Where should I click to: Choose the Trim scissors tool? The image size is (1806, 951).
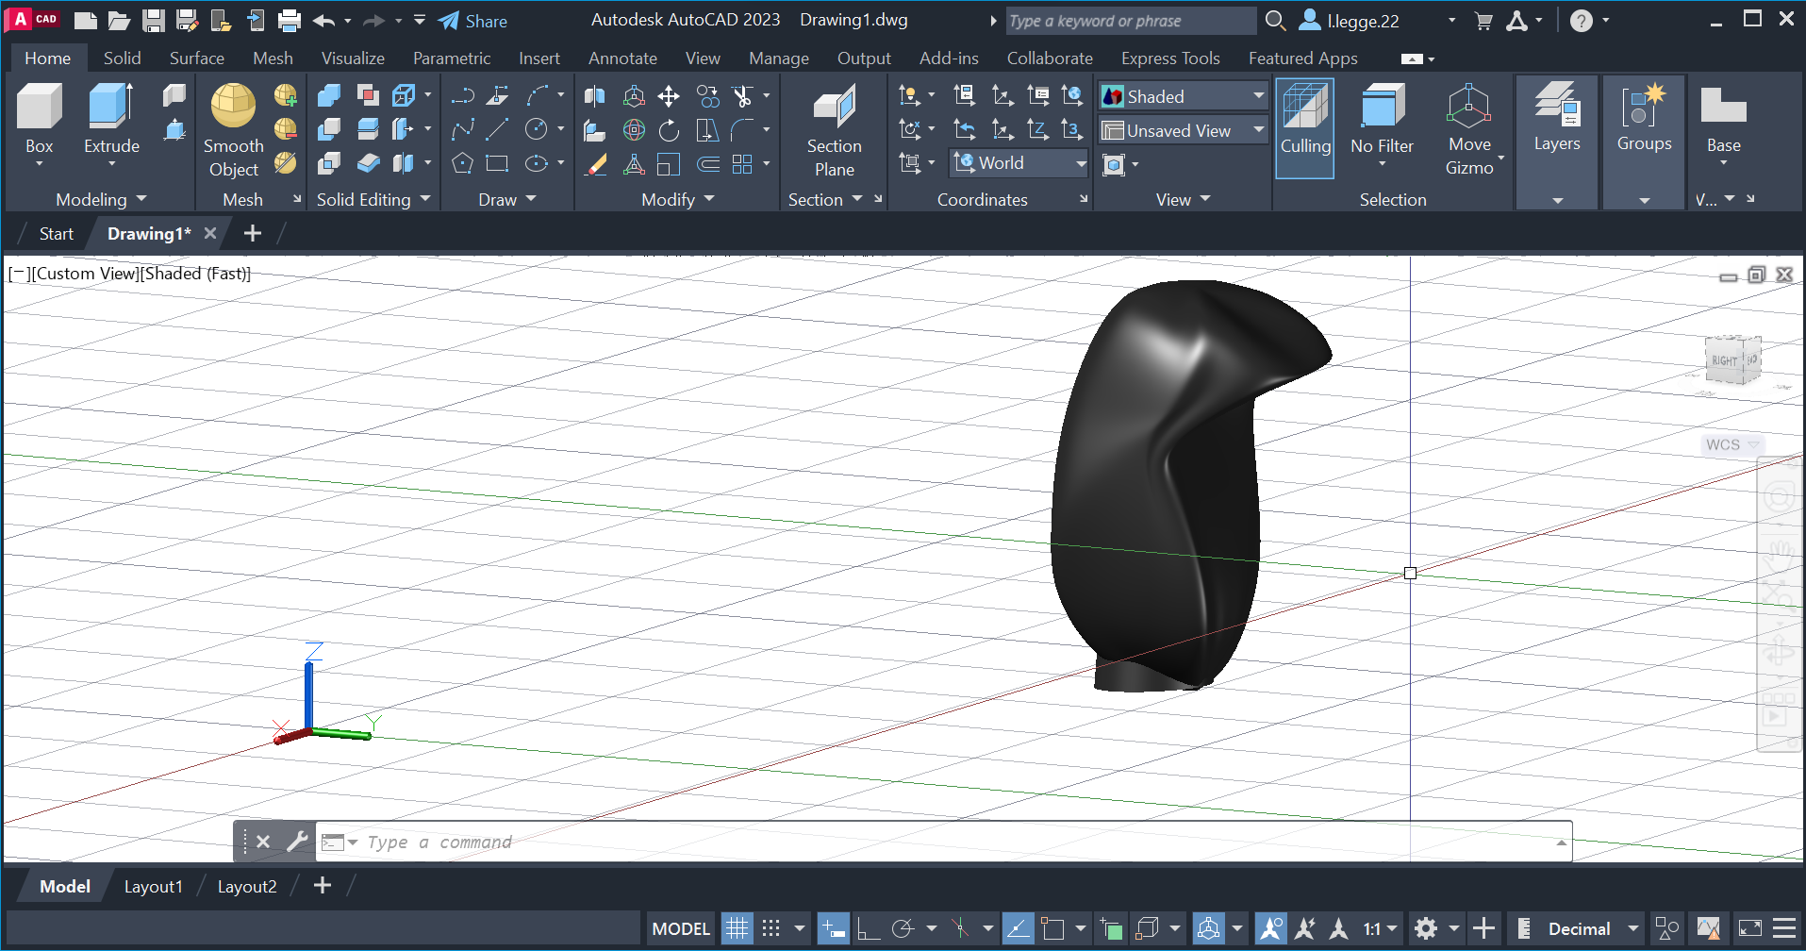pyautogui.click(x=742, y=96)
